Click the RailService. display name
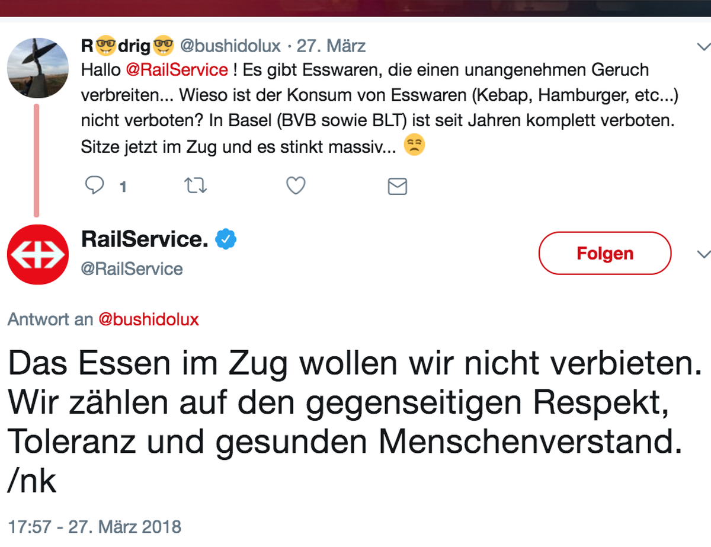Screen dimensions: 711x547 (x=145, y=239)
